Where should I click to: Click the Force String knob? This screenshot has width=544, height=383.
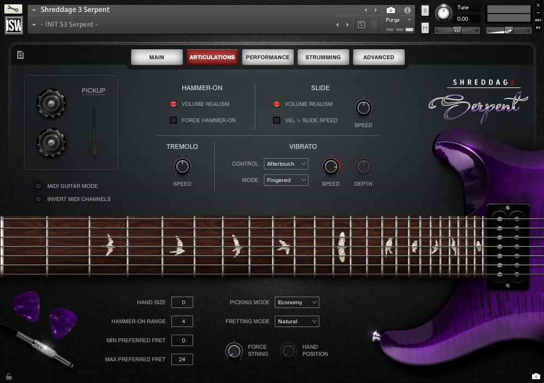234,351
